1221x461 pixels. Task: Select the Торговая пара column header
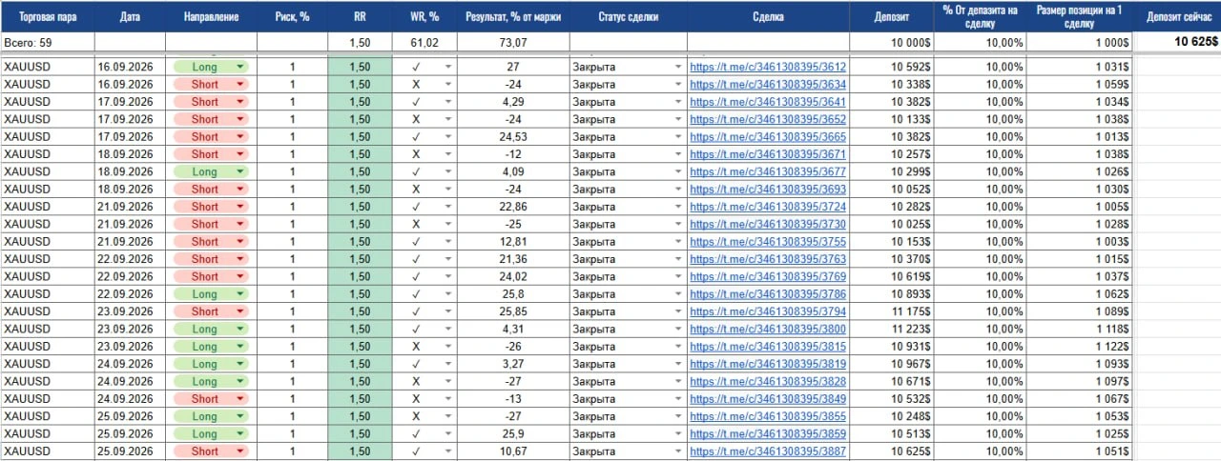48,17
